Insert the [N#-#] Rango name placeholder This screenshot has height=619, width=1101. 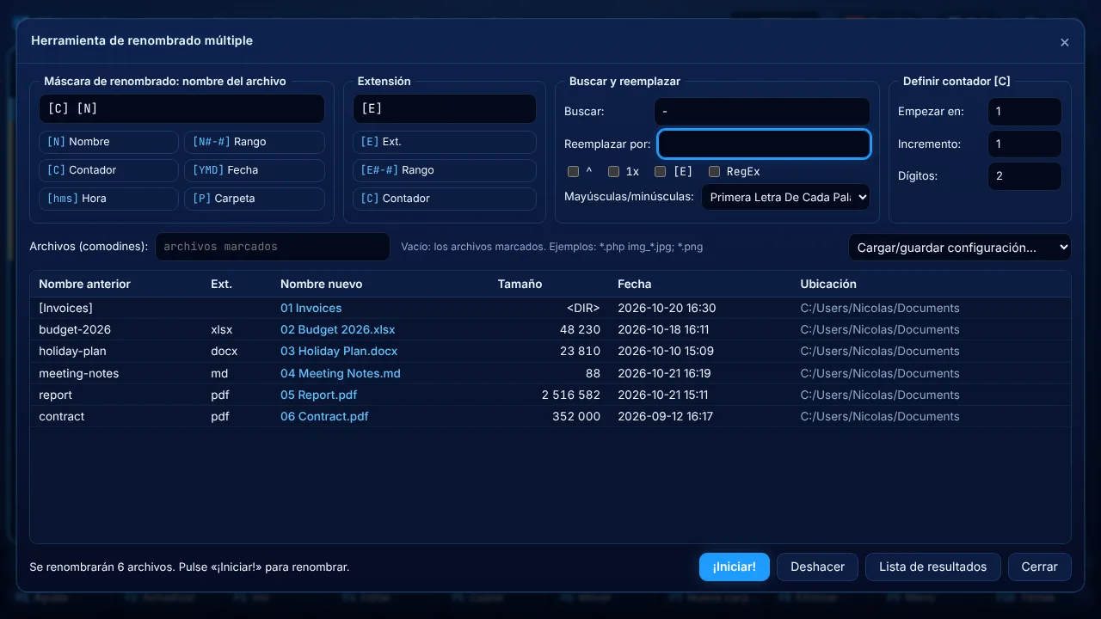(x=255, y=142)
